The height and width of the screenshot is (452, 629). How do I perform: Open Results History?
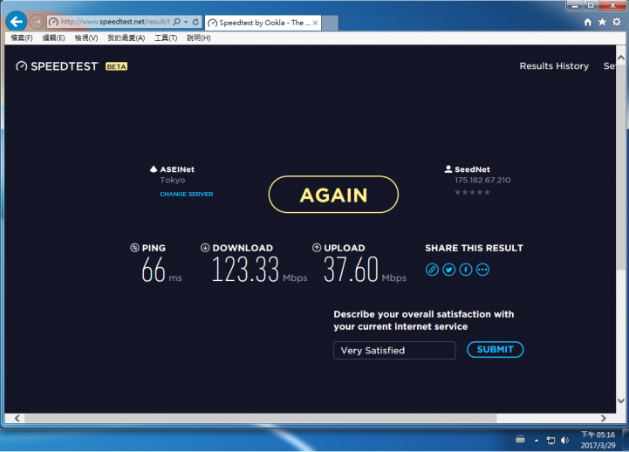[x=554, y=65]
